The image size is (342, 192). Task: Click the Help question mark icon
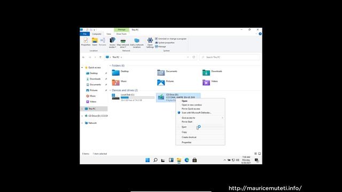tap(260, 34)
